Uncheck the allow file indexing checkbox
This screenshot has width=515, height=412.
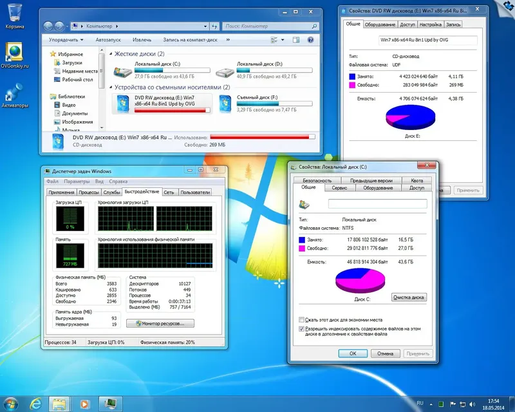301,329
